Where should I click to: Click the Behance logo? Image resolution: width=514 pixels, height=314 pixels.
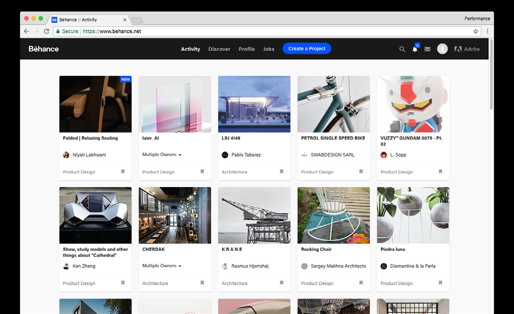click(x=44, y=49)
